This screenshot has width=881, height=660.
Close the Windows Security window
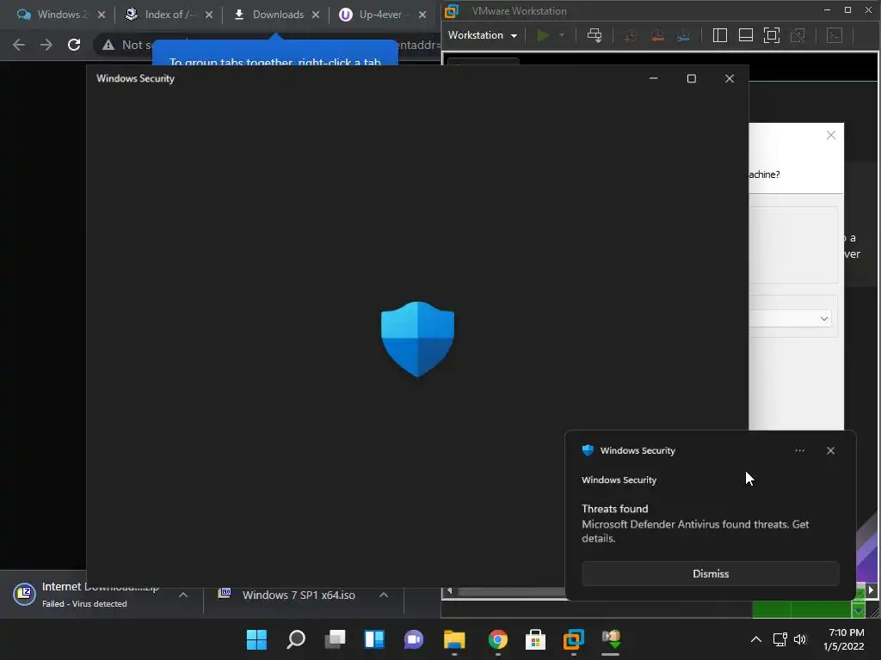click(x=730, y=78)
